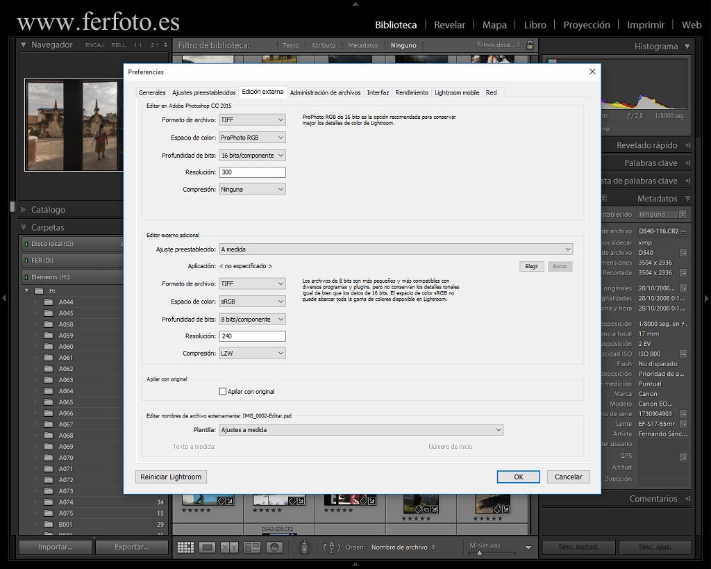Open the Rendimiento tab
Screen dimensions: 711x569
pyautogui.click(x=412, y=92)
